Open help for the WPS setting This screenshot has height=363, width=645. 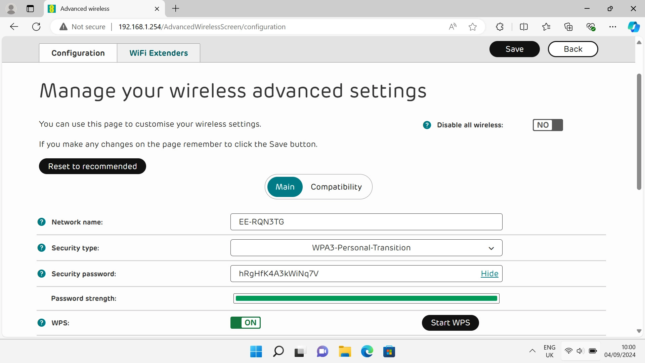pyautogui.click(x=41, y=323)
